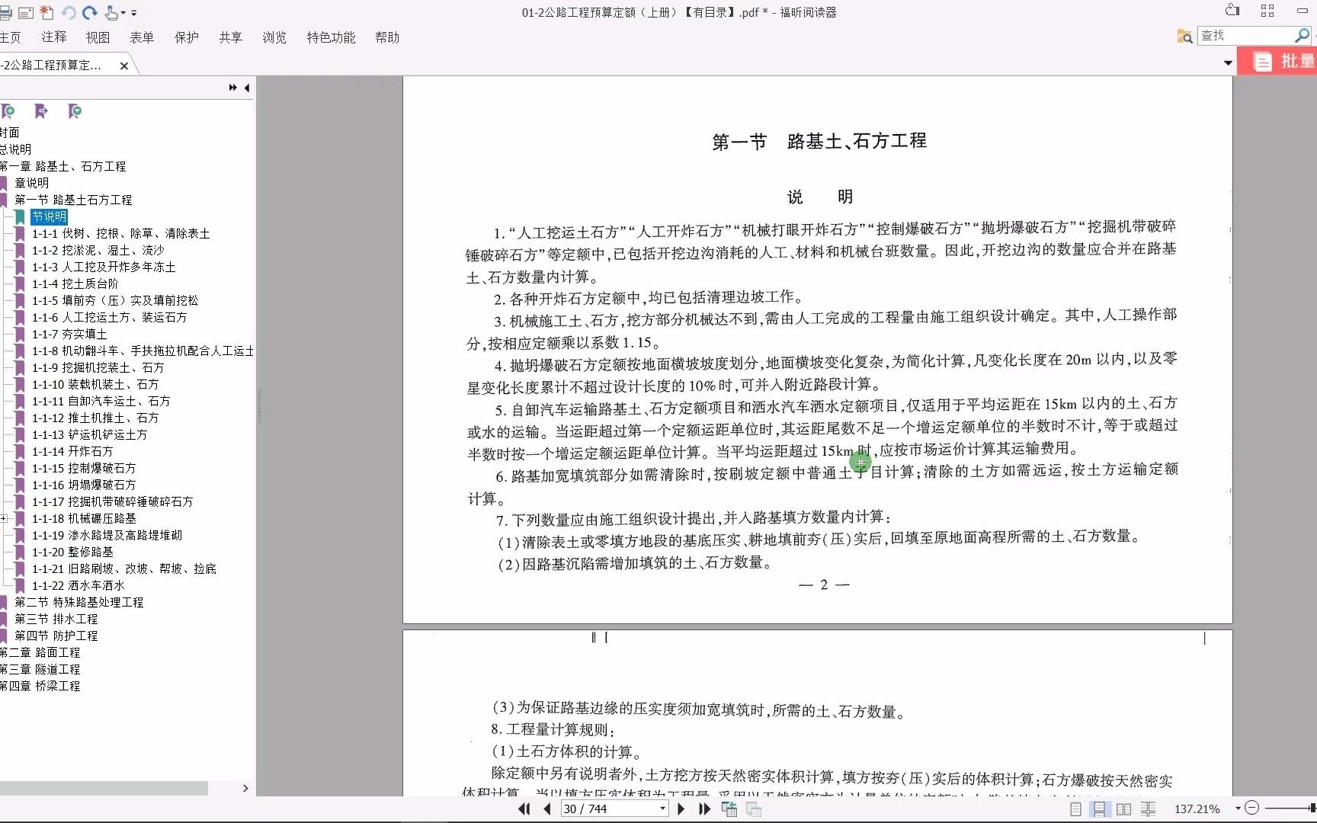Image resolution: width=1317 pixels, height=823 pixels.
Task: Click the print icon in quick toolbar
Action: click(x=5, y=12)
